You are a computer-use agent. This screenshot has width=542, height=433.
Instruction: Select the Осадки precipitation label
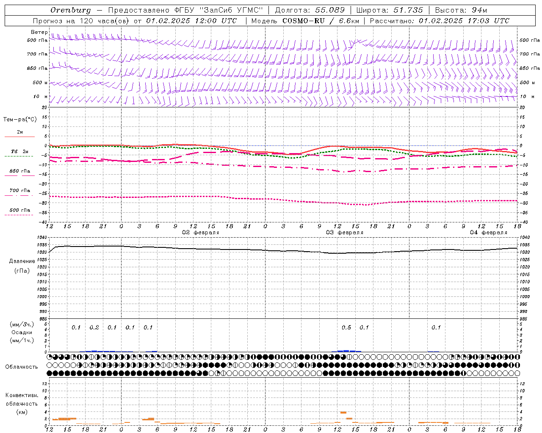tap(22, 332)
